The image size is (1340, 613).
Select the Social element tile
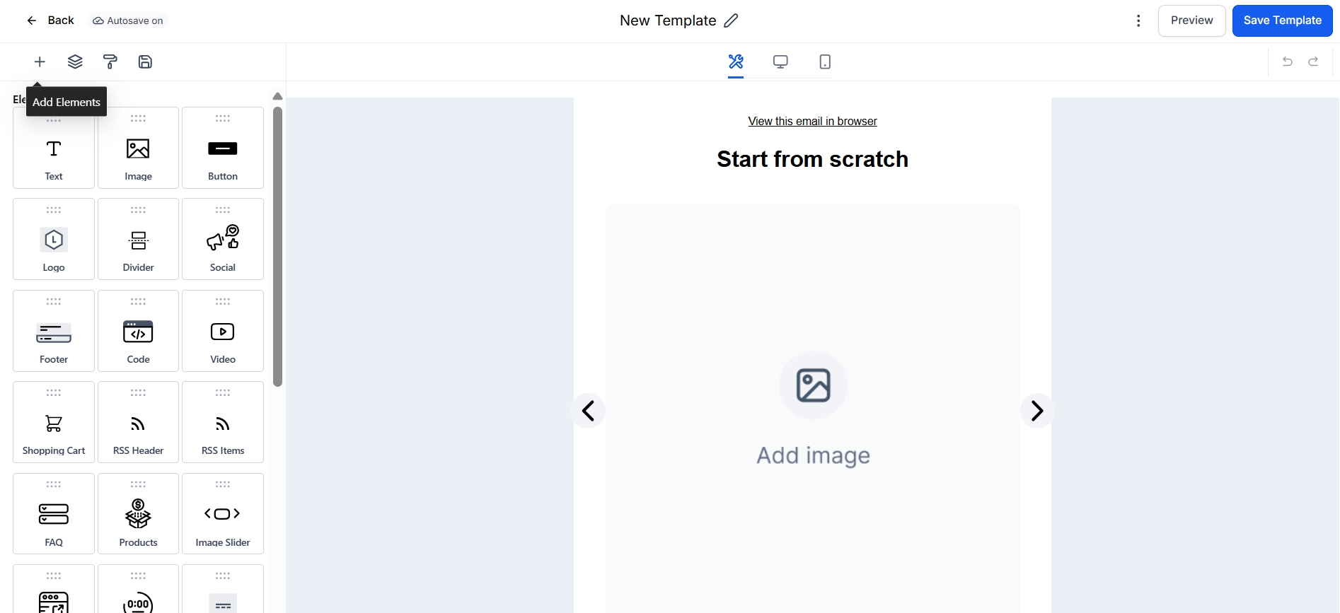click(223, 239)
